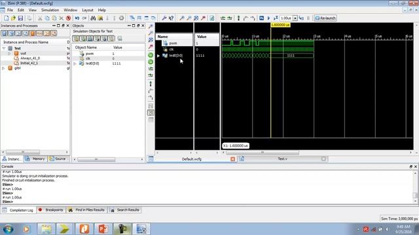The image size is (419, 235).
Task: Open the Search Results tab
Action: (125, 210)
